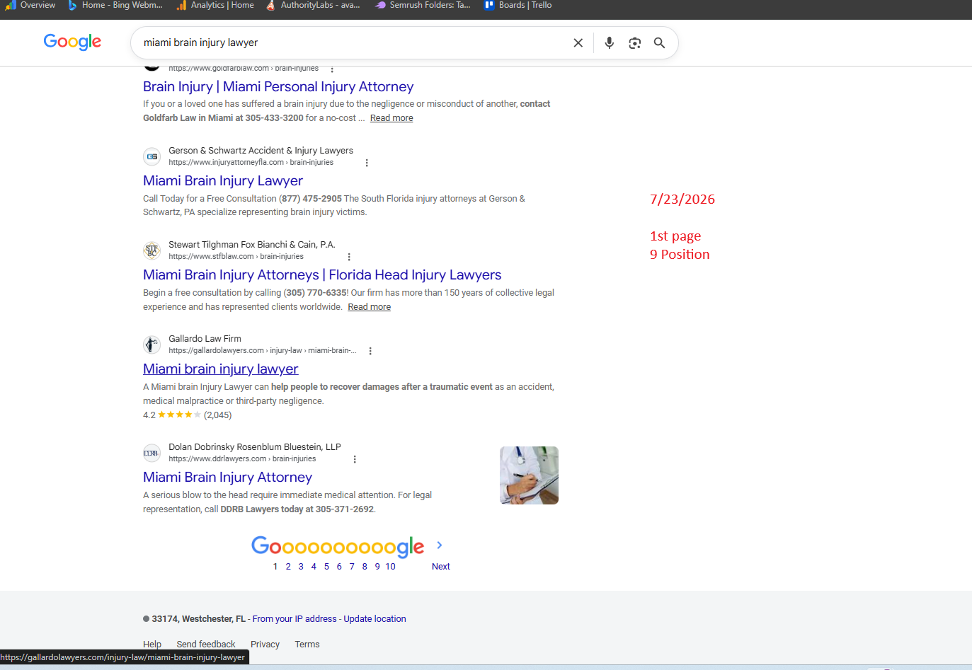Open Analytics | Home bookmark
972x670 pixels.
(215, 5)
